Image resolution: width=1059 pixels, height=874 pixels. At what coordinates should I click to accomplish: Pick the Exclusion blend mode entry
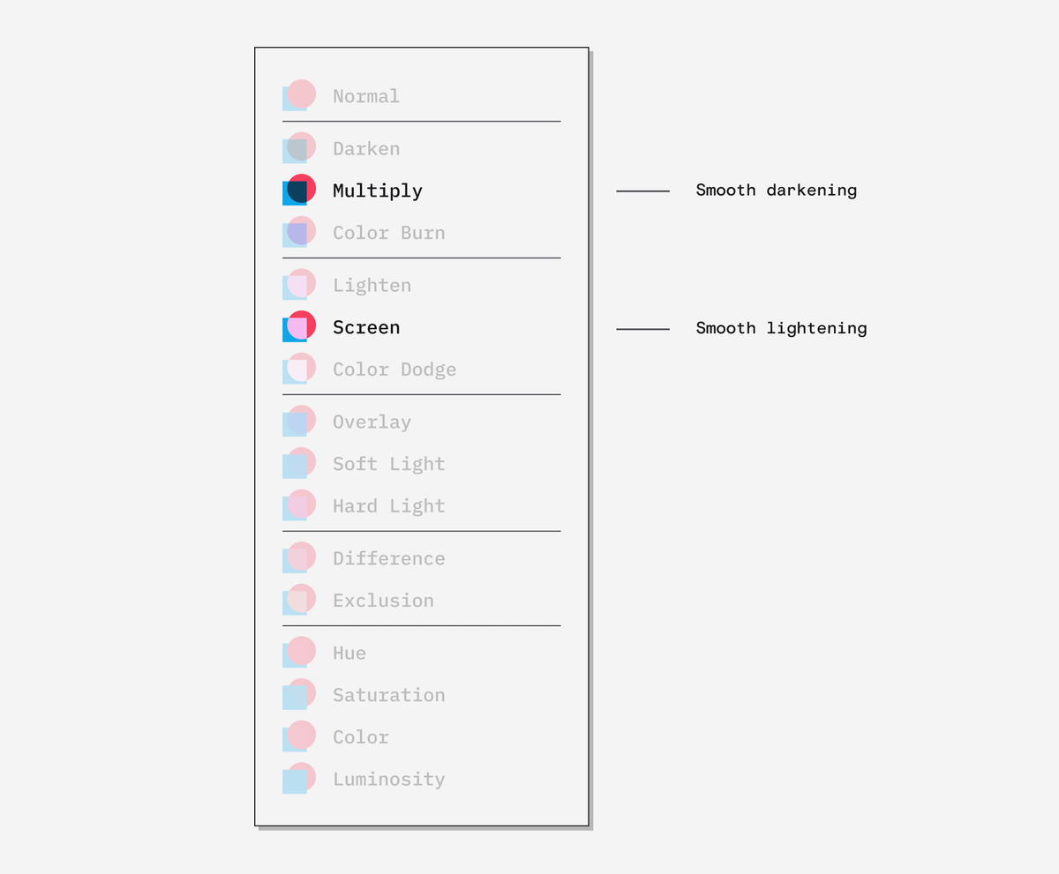click(383, 601)
